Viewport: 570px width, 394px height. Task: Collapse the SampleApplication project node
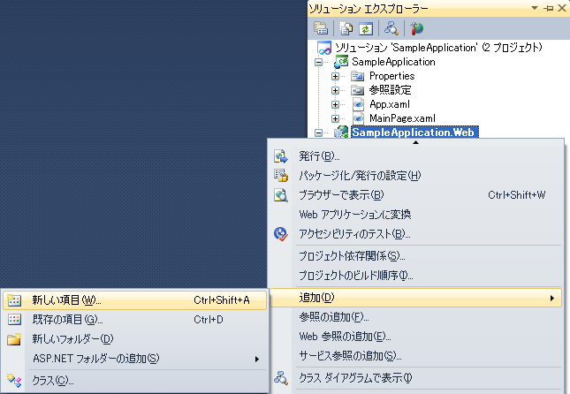(x=318, y=62)
